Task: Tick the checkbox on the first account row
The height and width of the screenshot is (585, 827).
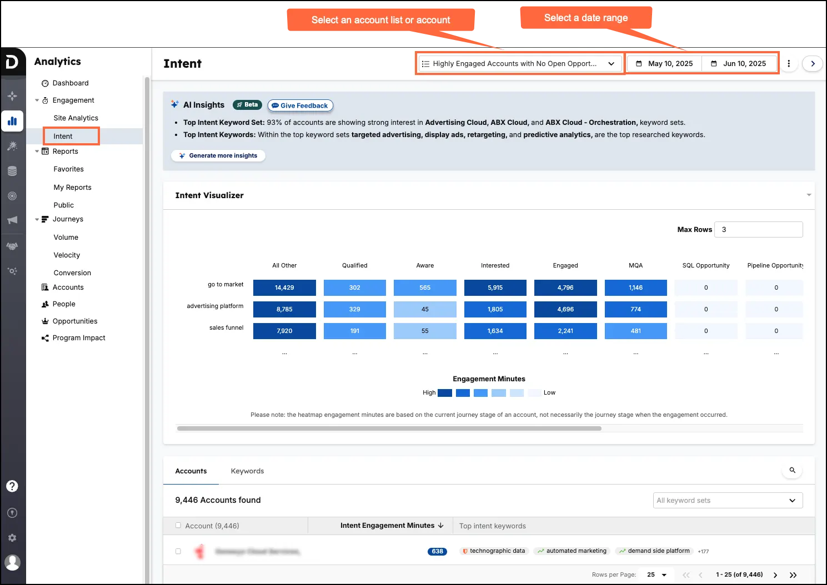Action: [x=178, y=551]
